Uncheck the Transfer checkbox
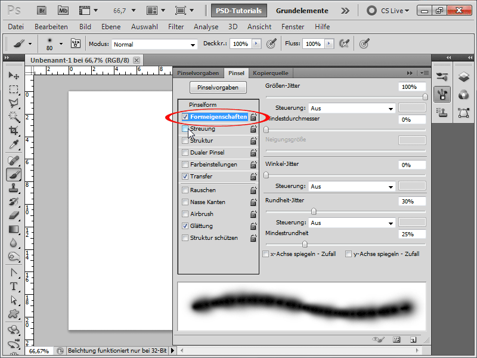 coord(185,176)
